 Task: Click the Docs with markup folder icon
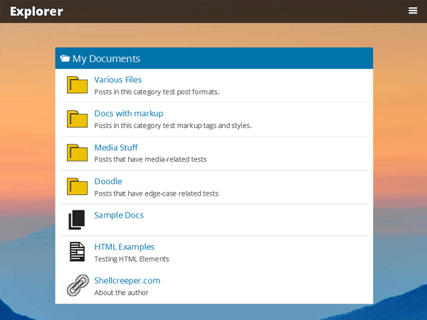(77, 119)
